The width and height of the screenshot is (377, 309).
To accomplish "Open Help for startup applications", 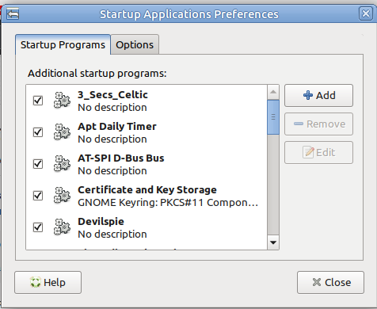I will 48,282.
